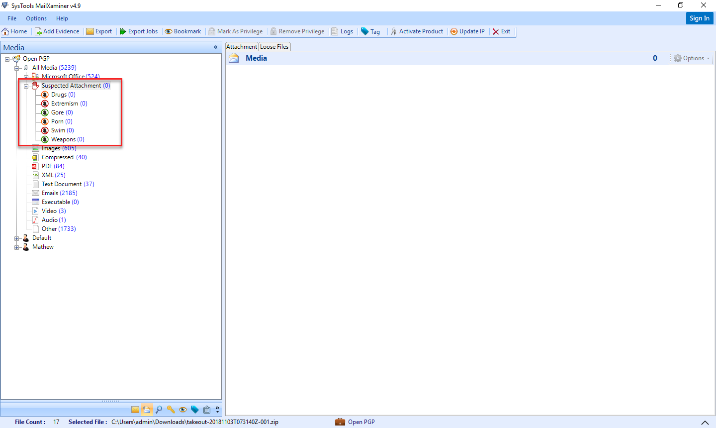This screenshot has height=428, width=716.
Task: Open Export Jobs from the toolbar
Action: click(138, 31)
